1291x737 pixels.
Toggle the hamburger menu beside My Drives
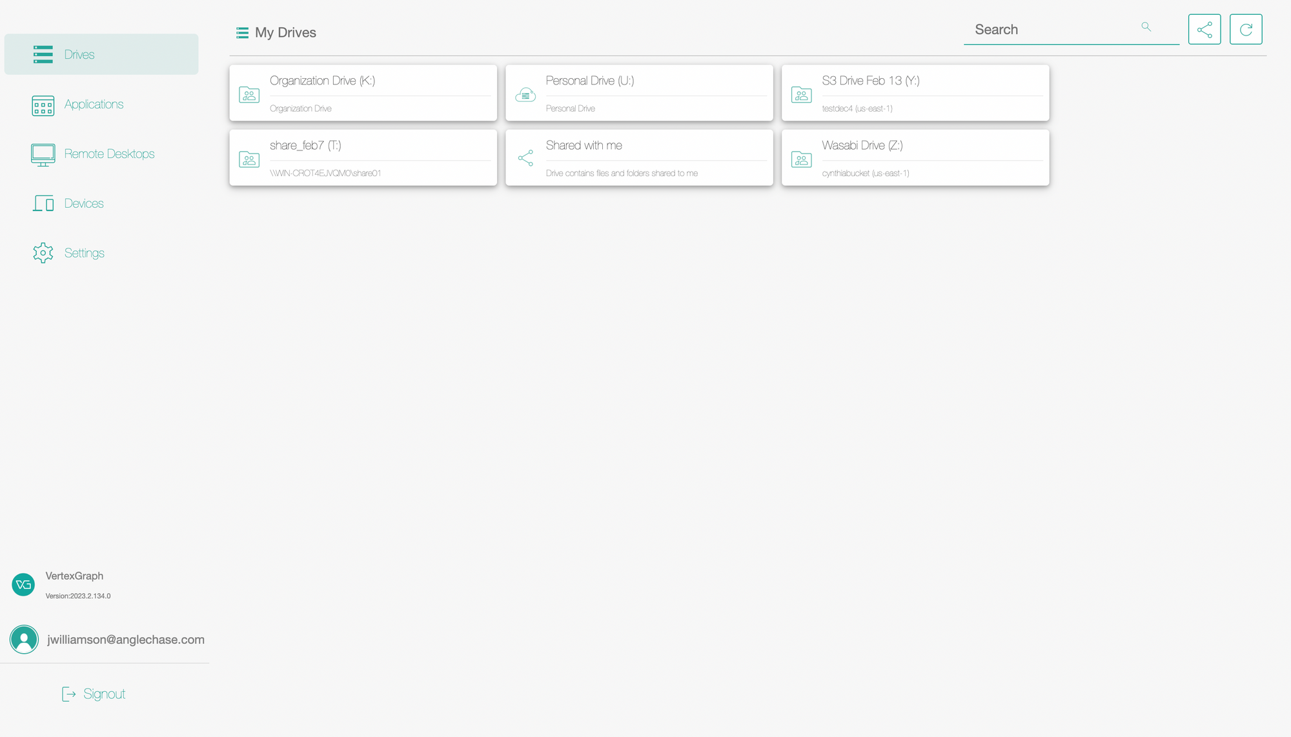pos(242,32)
